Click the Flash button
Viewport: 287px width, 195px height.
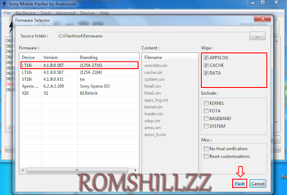pyautogui.click(x=240, y=183)
